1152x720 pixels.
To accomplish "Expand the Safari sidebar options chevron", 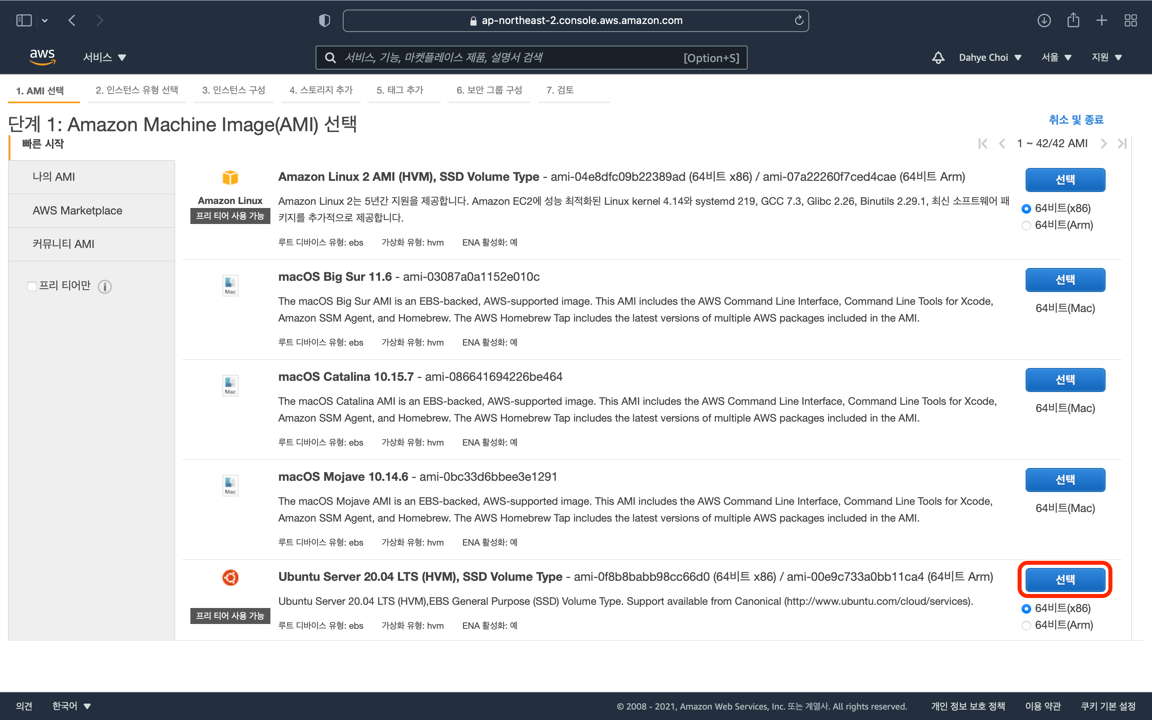I will tap(45, 20).
